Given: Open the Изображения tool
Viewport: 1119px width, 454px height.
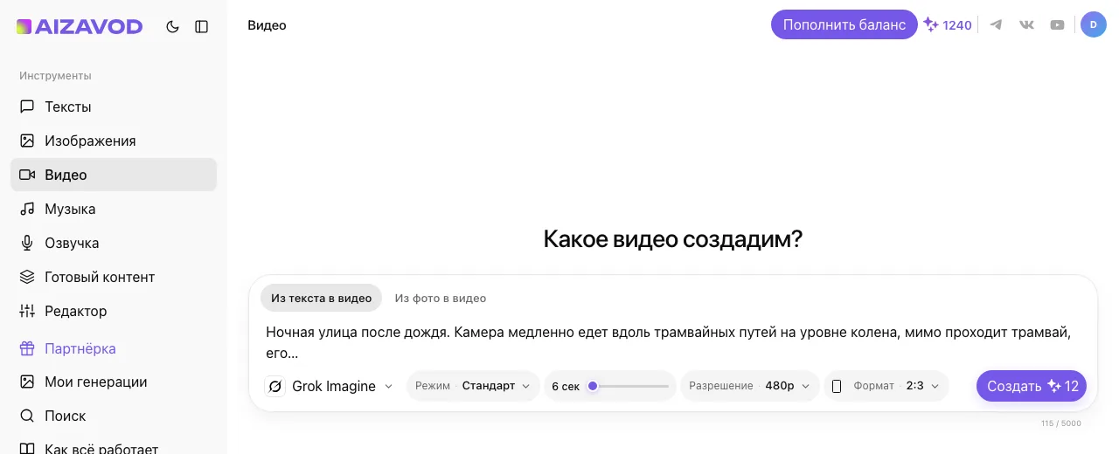Looking at the screenshot, I should pos(114,141).
